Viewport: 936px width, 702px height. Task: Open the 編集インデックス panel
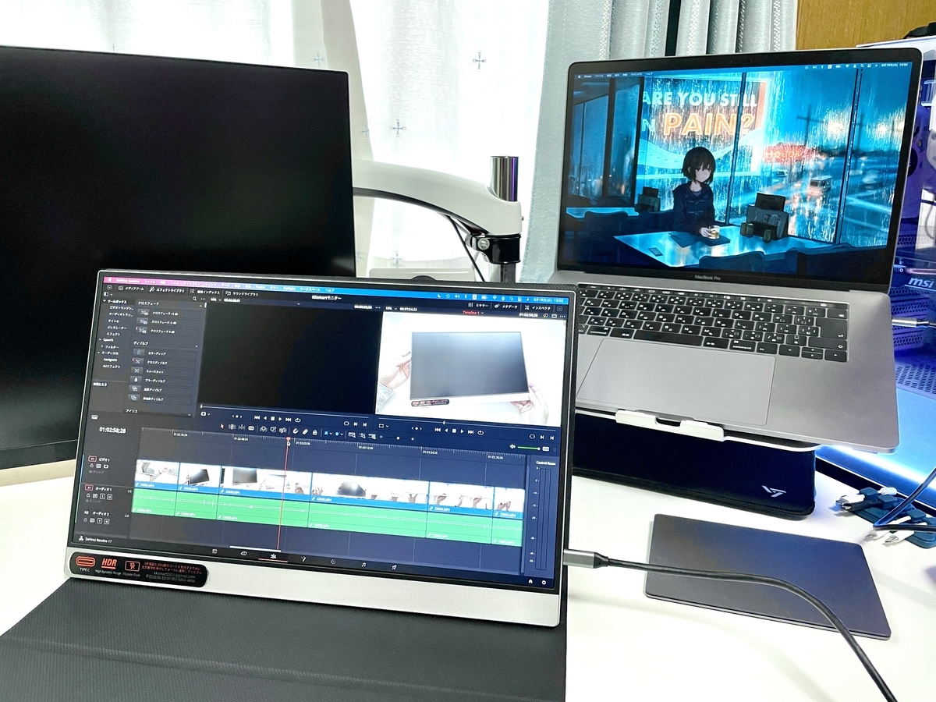pos(205,292)
